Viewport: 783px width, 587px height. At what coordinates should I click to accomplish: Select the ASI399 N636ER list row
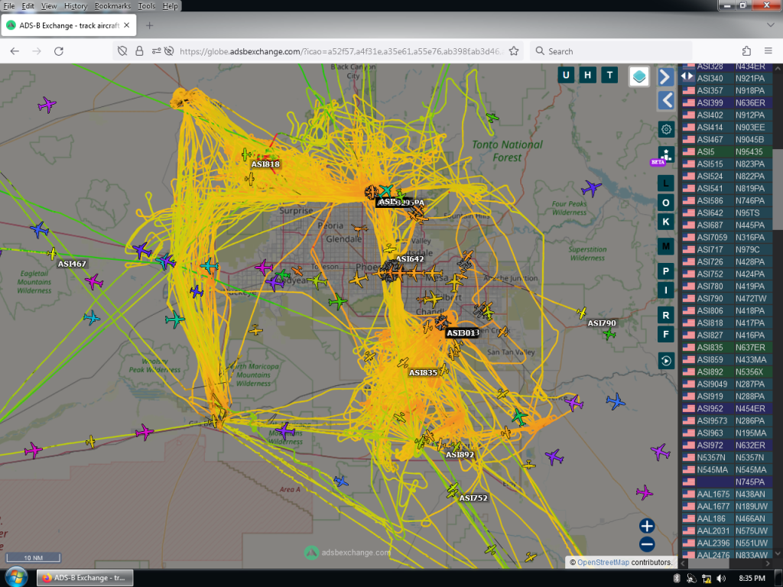point(727,103)
